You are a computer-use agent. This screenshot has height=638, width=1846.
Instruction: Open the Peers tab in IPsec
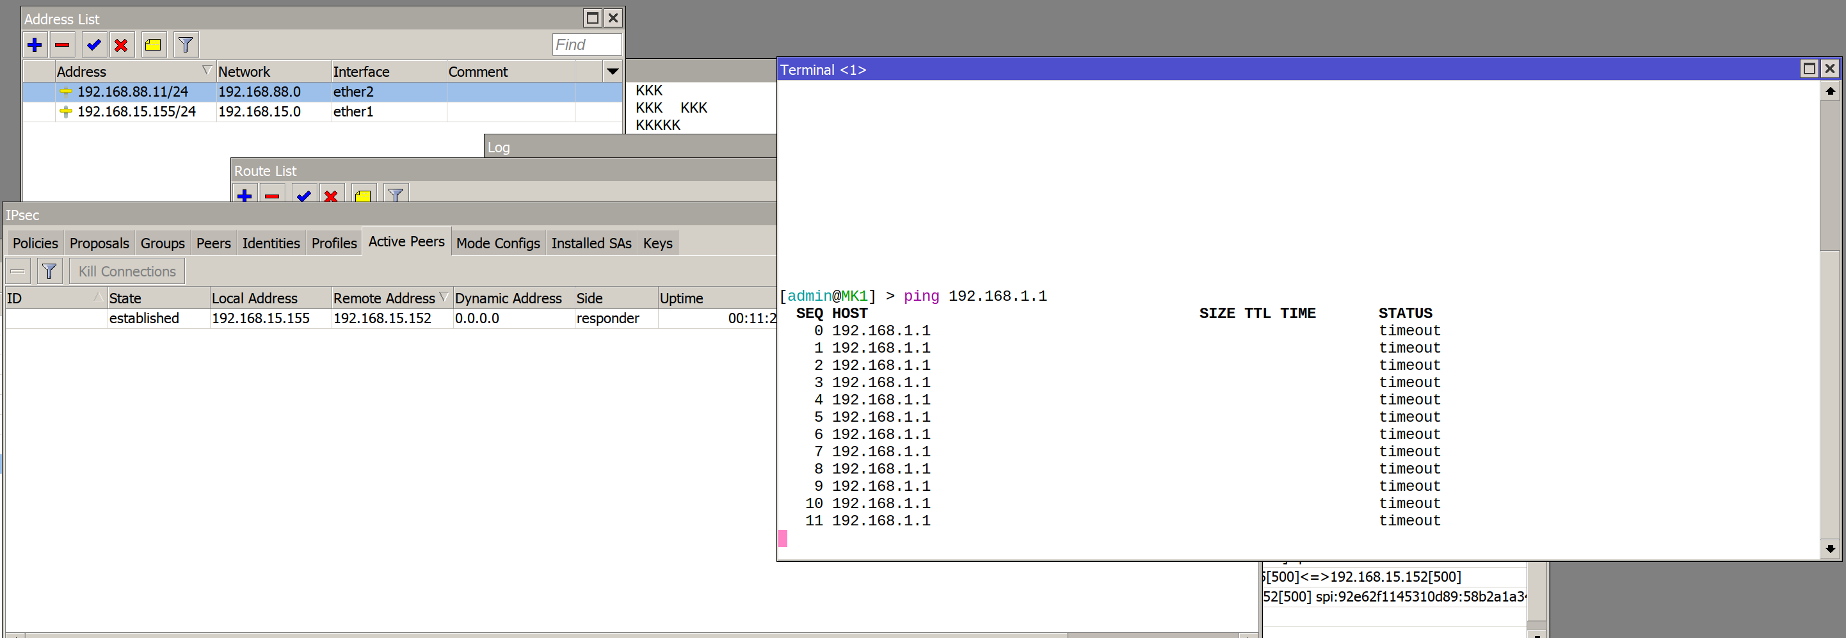tap(214, 243)
